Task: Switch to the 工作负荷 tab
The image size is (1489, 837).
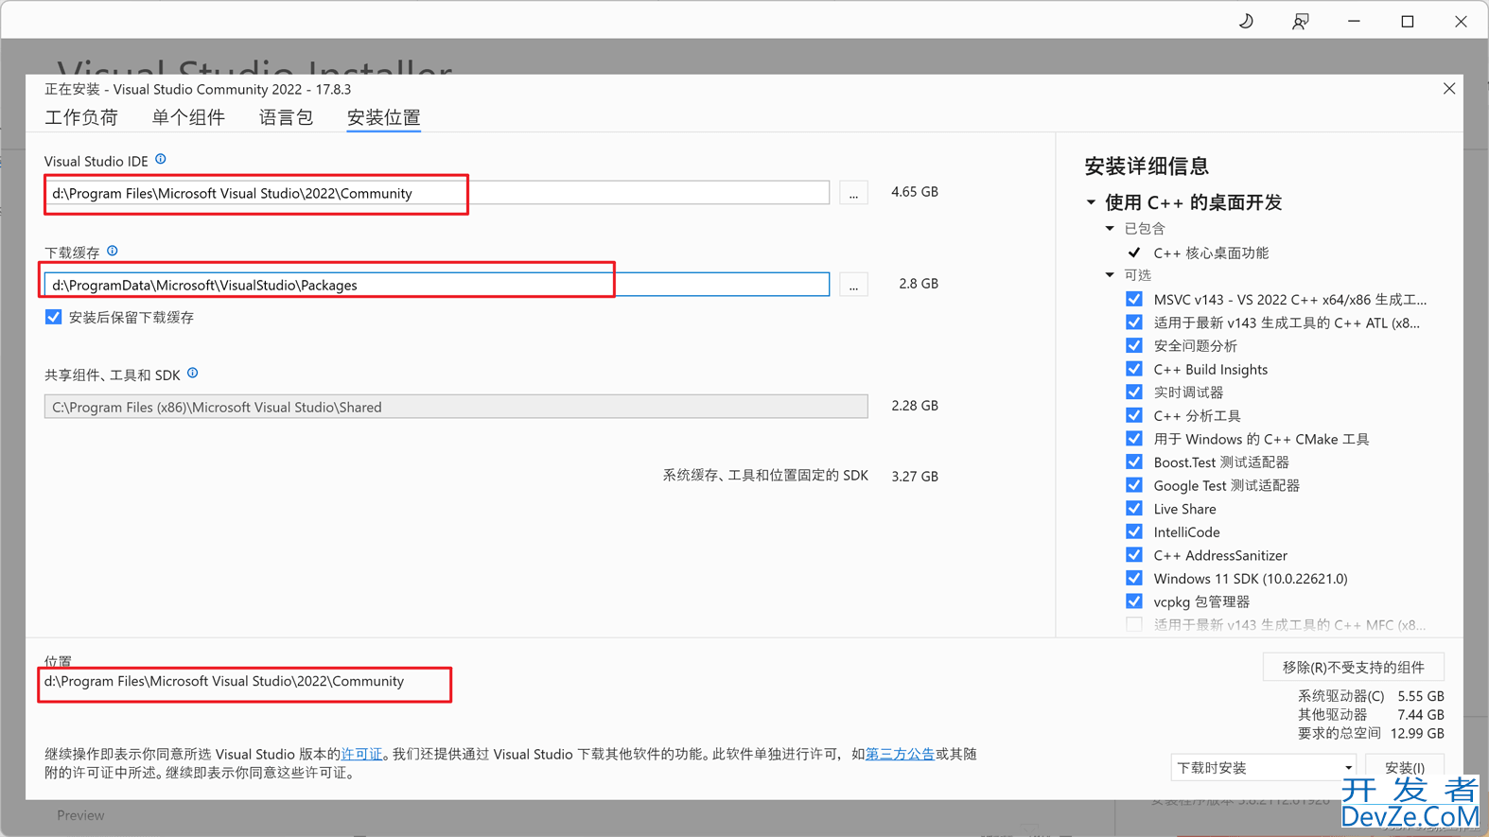Action: [81, 117]
